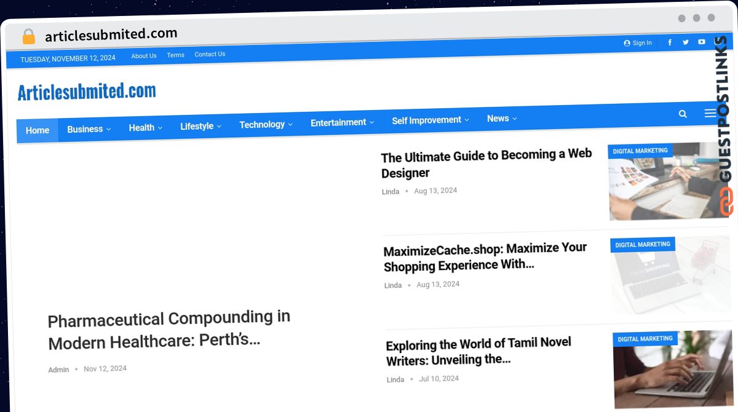The image size is (738, 412).
Task: Click Digital Marketing tag on Web Designer thumbnail
Action: [x=640, y=151]
